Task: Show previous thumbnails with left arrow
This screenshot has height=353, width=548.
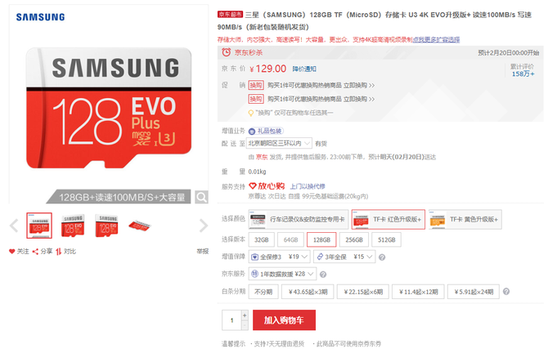Action: (x=14, y=226)
